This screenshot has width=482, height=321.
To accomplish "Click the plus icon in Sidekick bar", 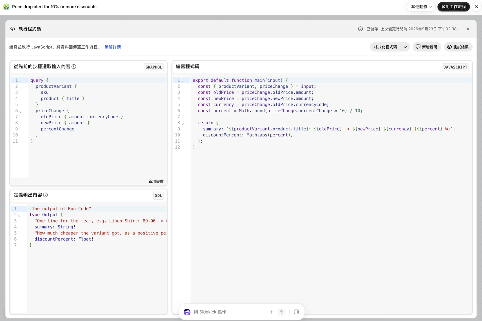I will tap(272, 312).
